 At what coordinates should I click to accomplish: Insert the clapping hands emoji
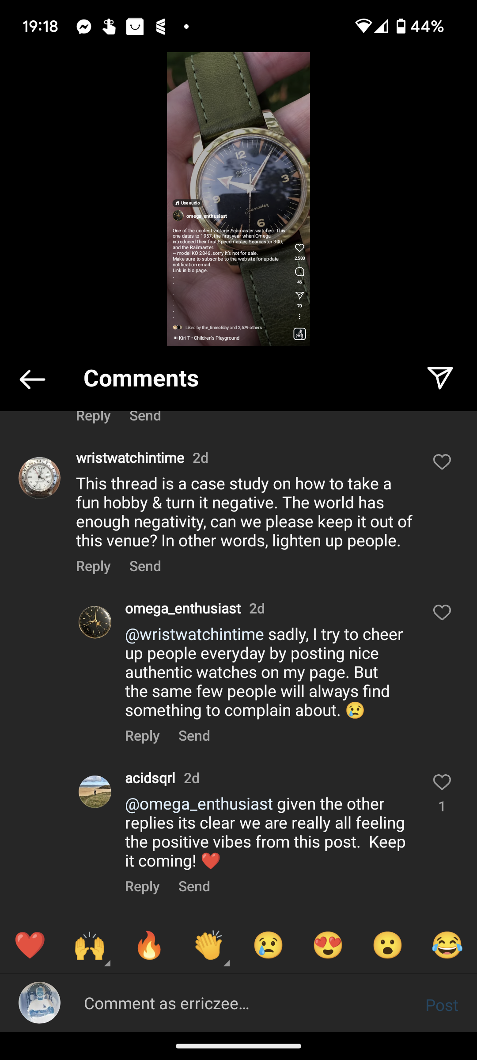pyautogui.click(x=209, y=945)
